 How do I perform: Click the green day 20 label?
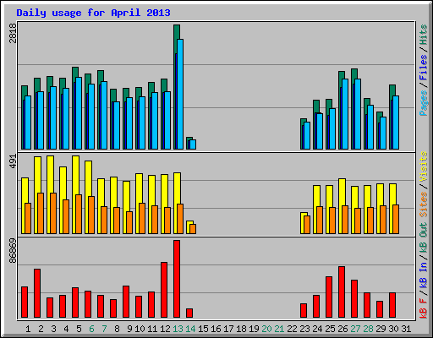(266, 329)
